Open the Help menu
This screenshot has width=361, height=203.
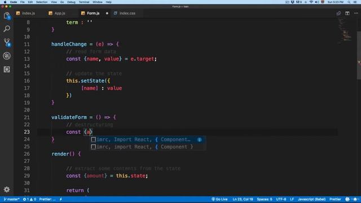[109, 2]
